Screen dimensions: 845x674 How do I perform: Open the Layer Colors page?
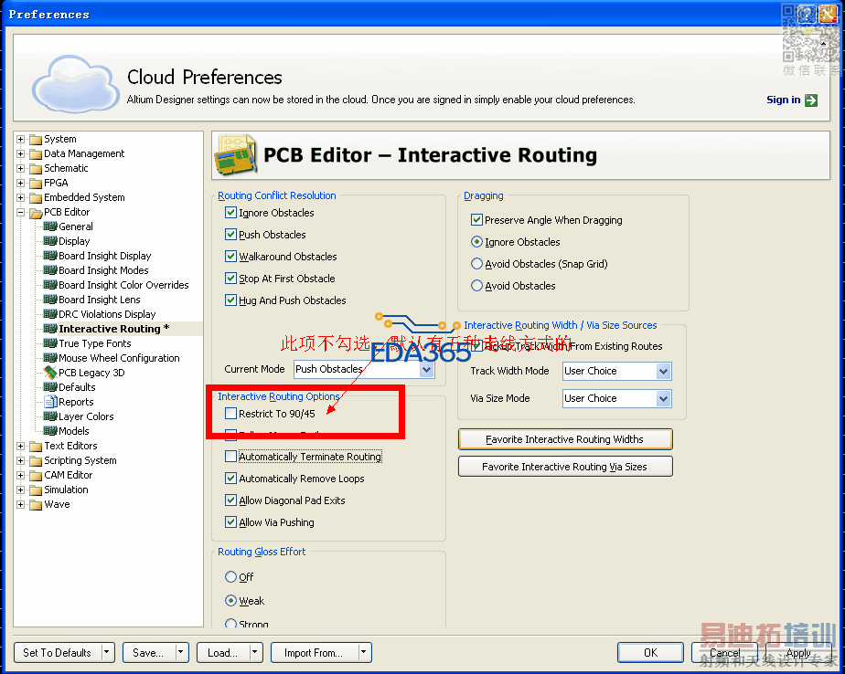pyautogui.click(x=86, y=416)
